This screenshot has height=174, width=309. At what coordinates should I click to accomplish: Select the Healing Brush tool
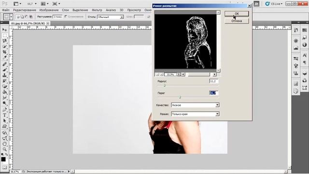click(x=4, y=64)
